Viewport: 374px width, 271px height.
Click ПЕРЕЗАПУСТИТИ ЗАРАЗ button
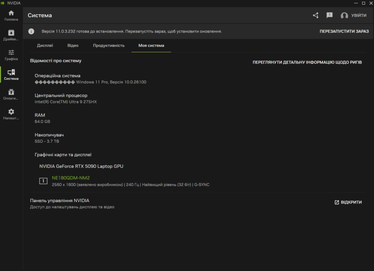click(344, 31)
